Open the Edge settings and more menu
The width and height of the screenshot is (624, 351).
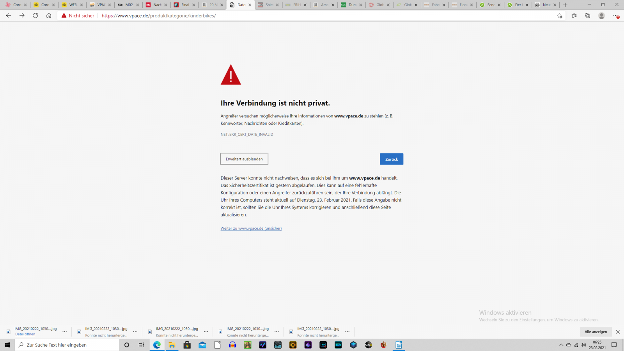coord(616,16)
